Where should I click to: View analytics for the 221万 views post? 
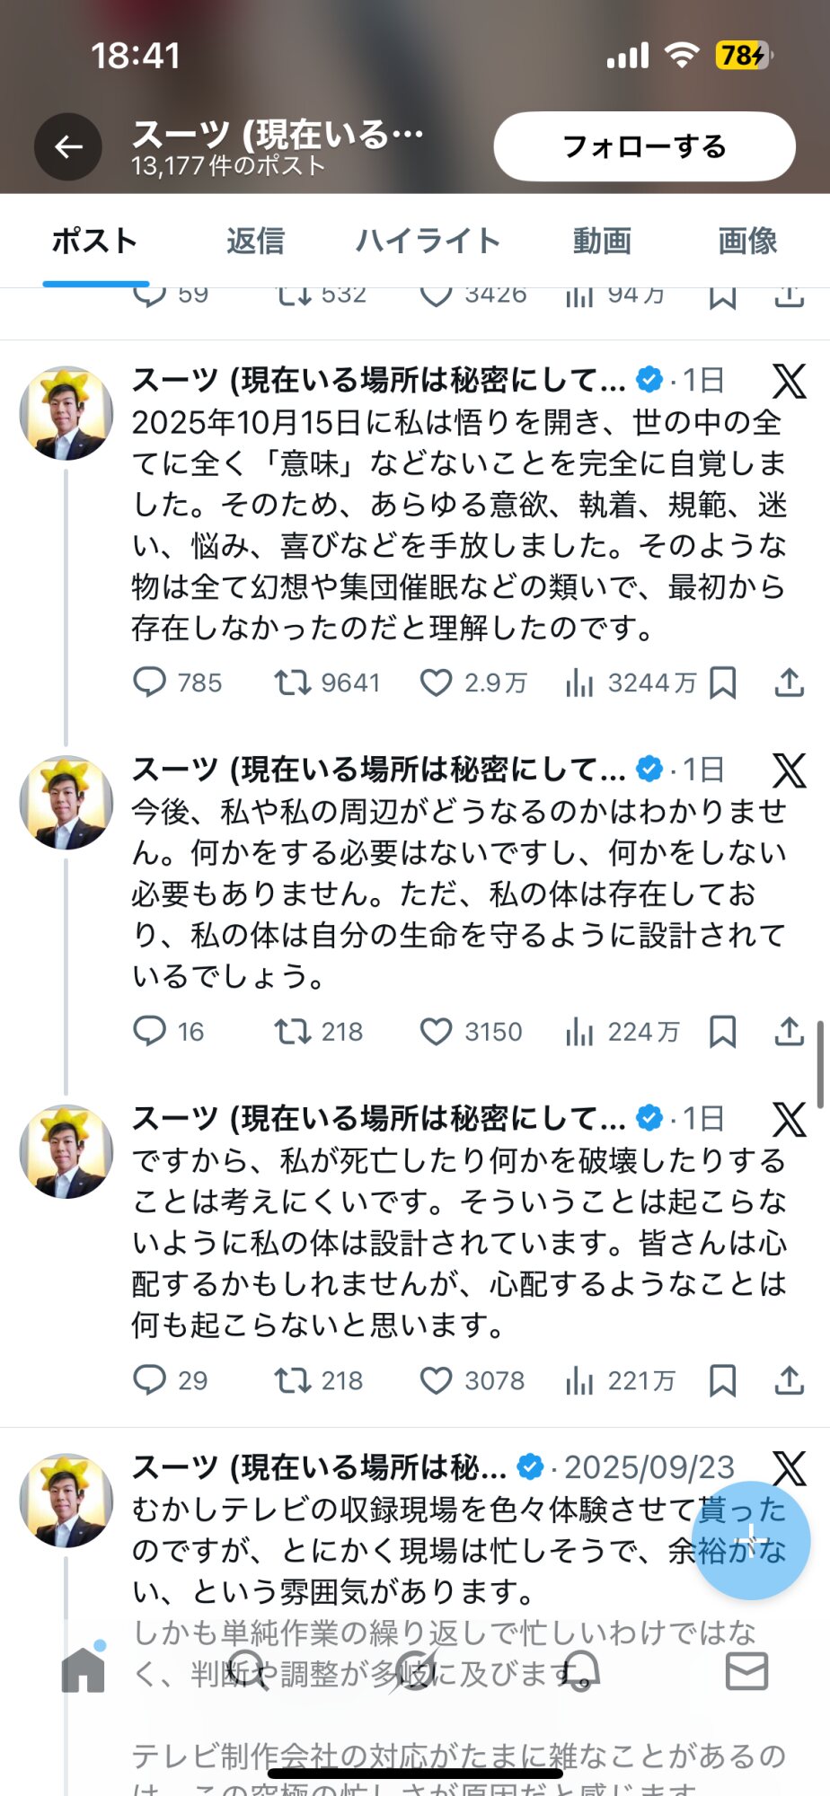pos(580,1380)
